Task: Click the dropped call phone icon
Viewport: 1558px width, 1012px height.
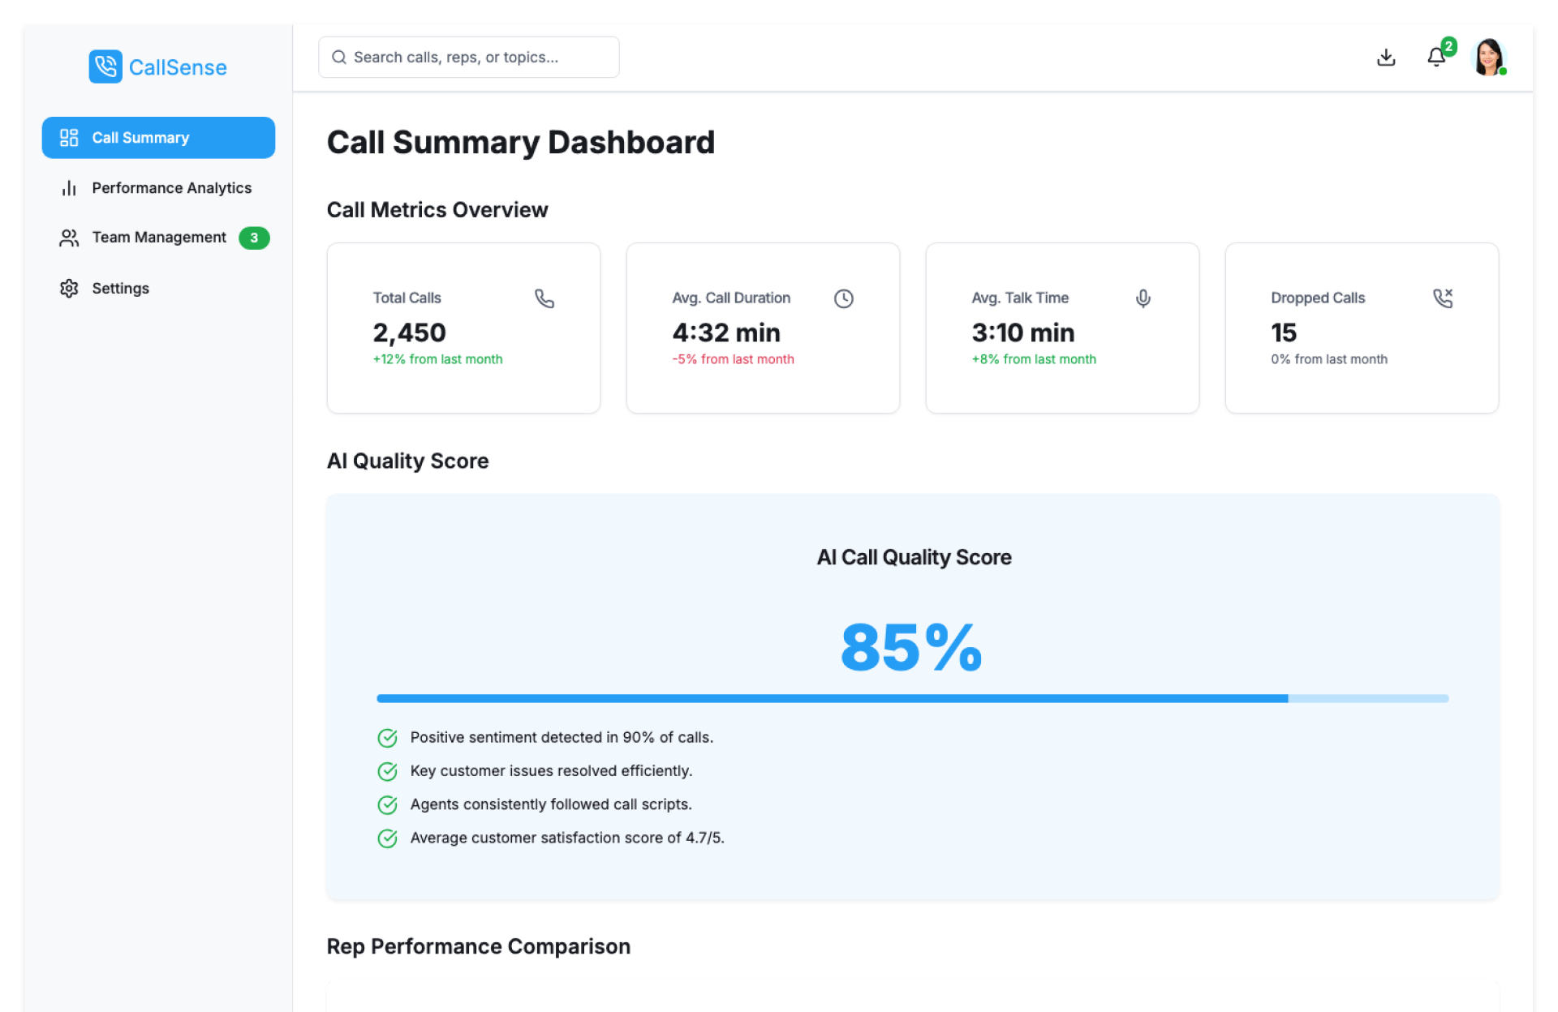Action: 1443,298
